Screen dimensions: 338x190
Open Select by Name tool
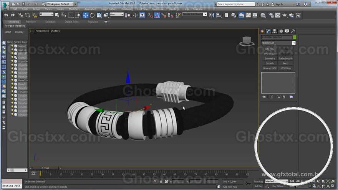pos(64,15)
